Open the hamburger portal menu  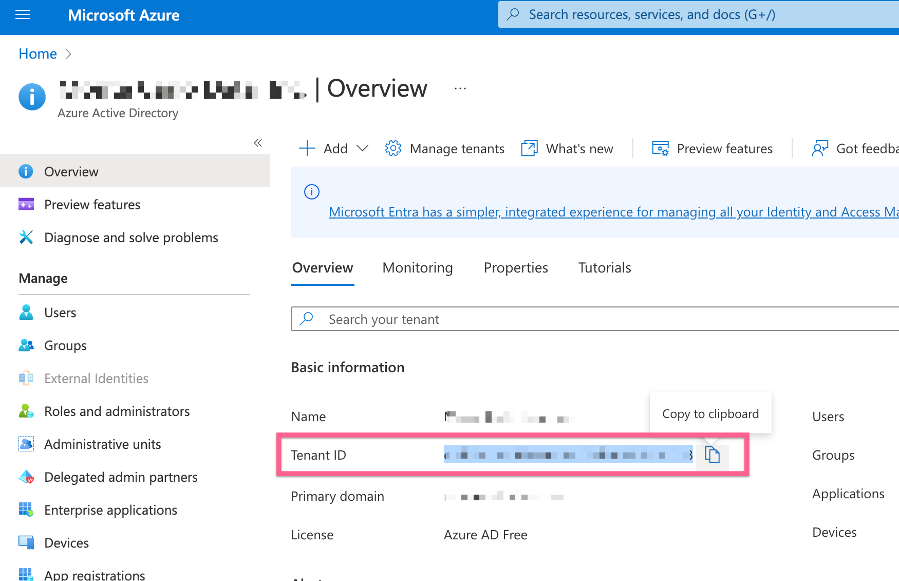pos(23,15)
